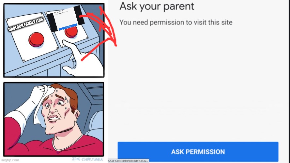Push the red button under Unblock Family Link
The image size is (290, 163).
click(36, 39)
